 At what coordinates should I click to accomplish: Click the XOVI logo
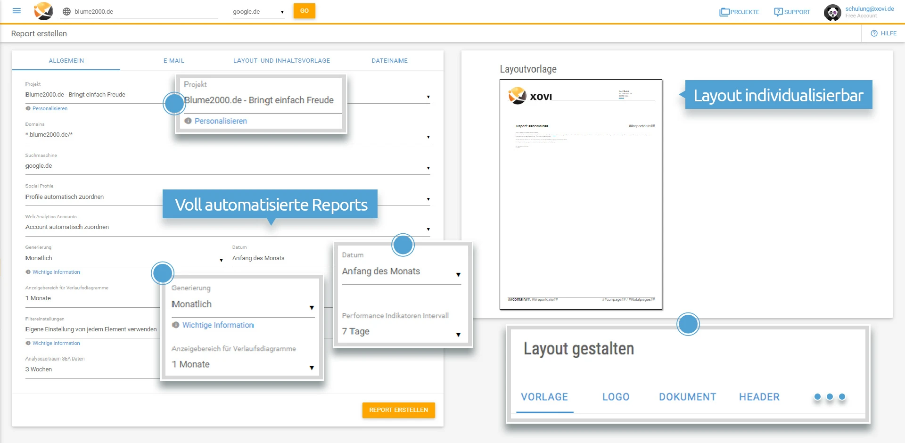tap(44, 11)
